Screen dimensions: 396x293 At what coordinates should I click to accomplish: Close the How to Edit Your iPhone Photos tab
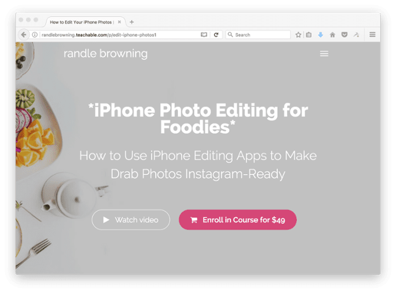(x=120, y=22)
